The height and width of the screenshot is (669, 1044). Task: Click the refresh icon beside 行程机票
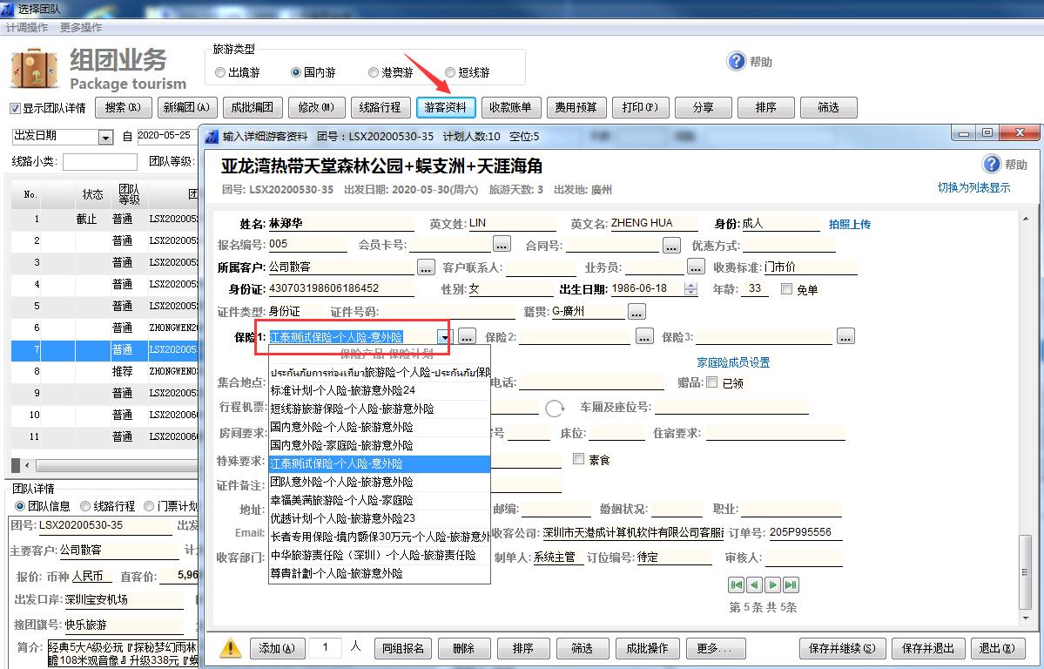coord(555,408)
